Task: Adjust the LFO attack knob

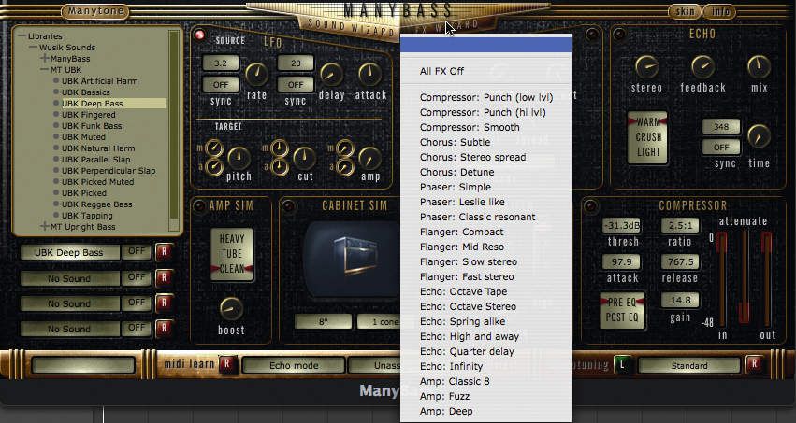Action: 370,75
